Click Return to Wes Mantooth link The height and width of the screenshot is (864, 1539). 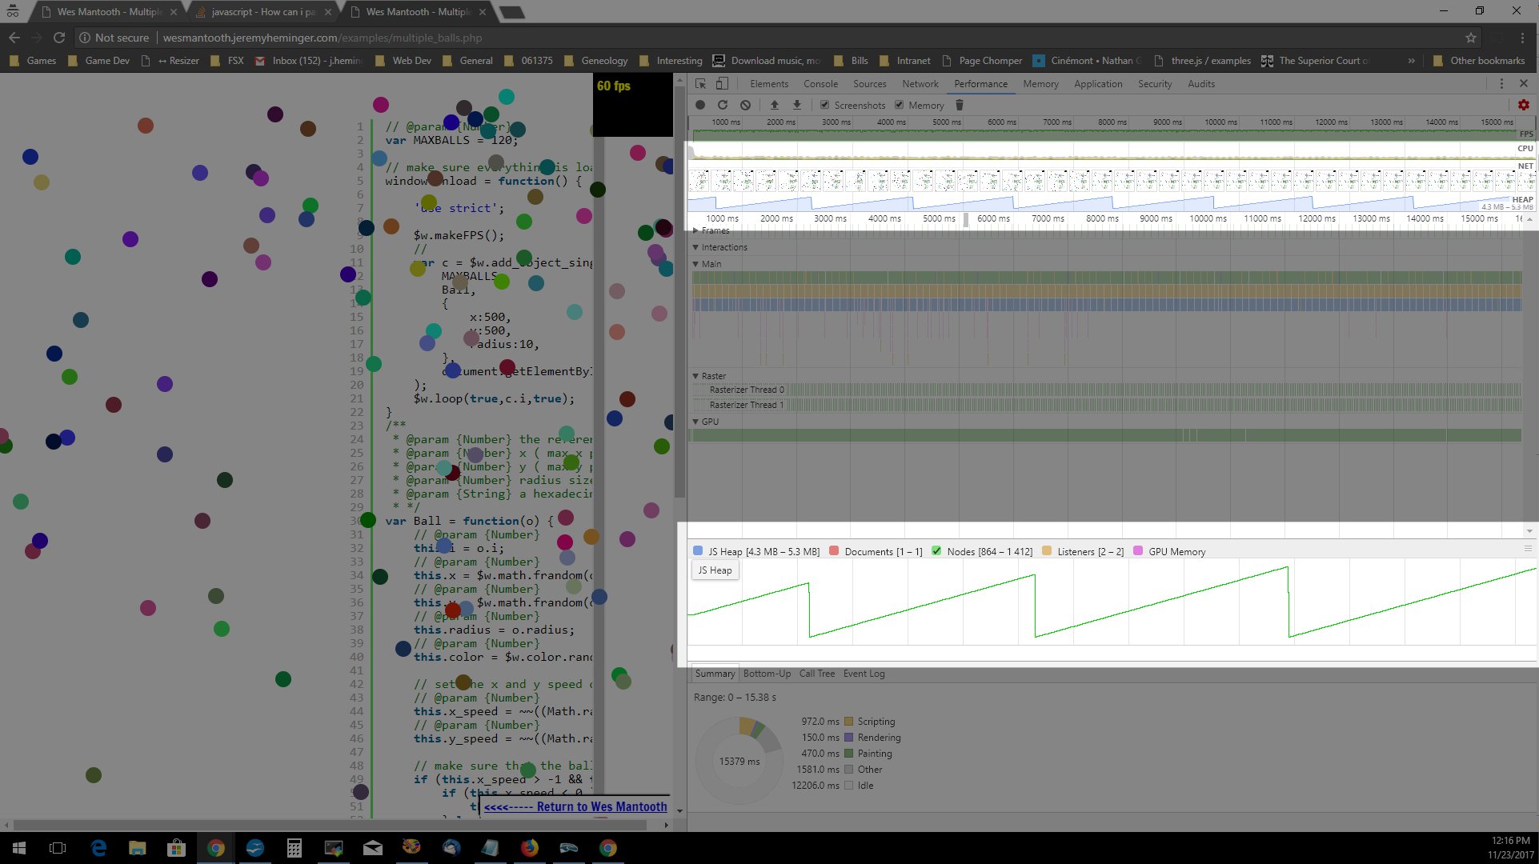click(575, 806)
